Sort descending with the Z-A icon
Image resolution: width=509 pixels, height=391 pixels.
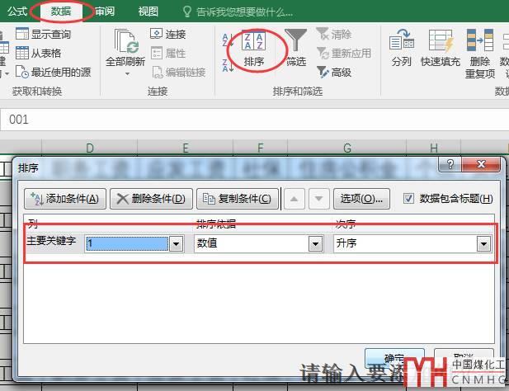(228, 65)
